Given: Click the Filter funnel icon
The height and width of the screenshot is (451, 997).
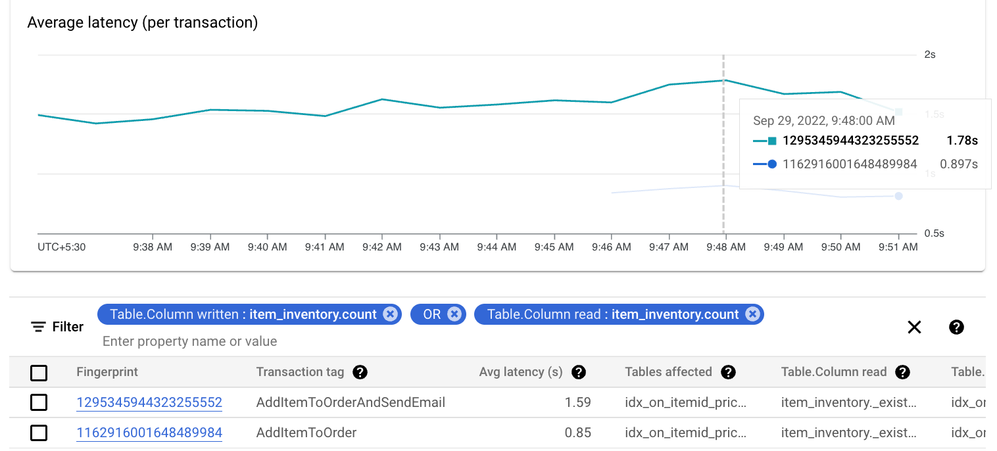Looking at the screenshot, I should coord(38,327).
